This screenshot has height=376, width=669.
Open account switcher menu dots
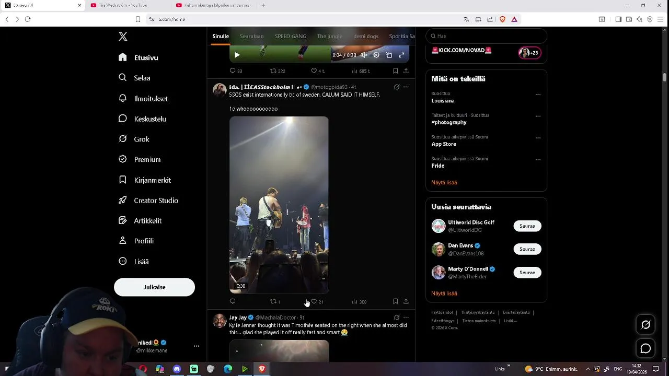click(x=197, y=346)
